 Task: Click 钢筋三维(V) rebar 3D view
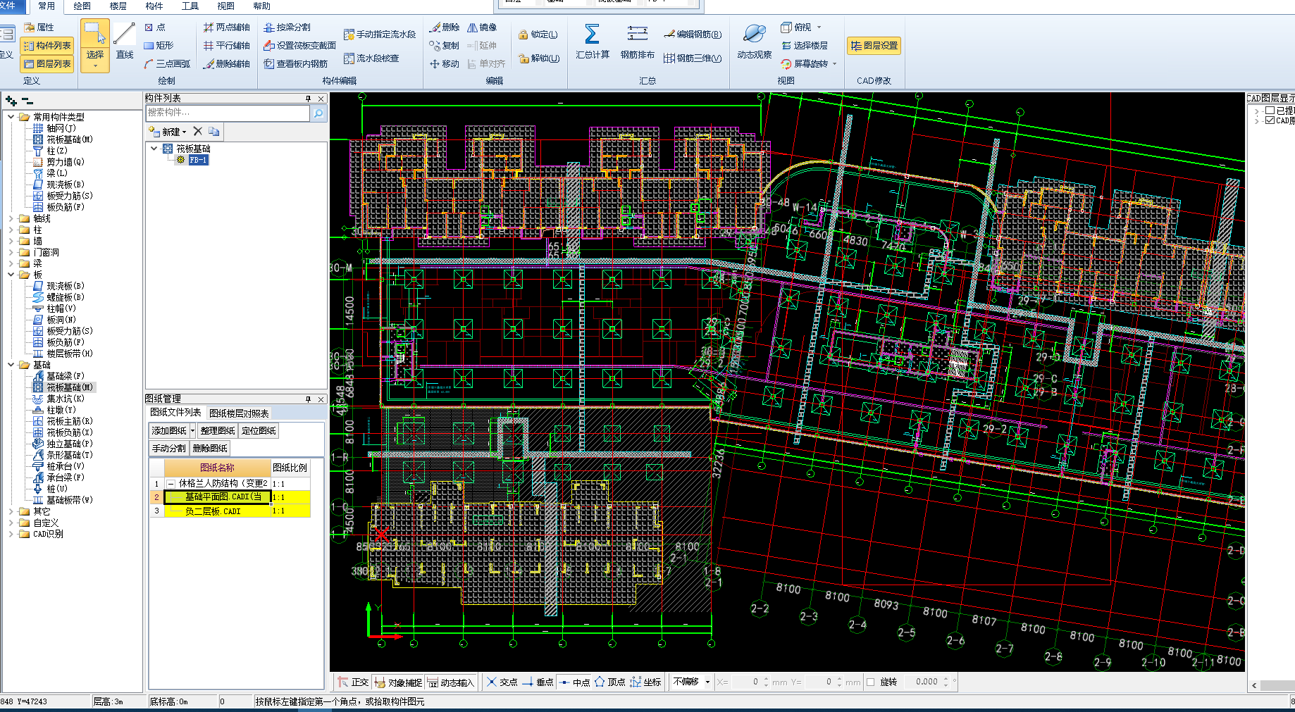coord(693,58)
